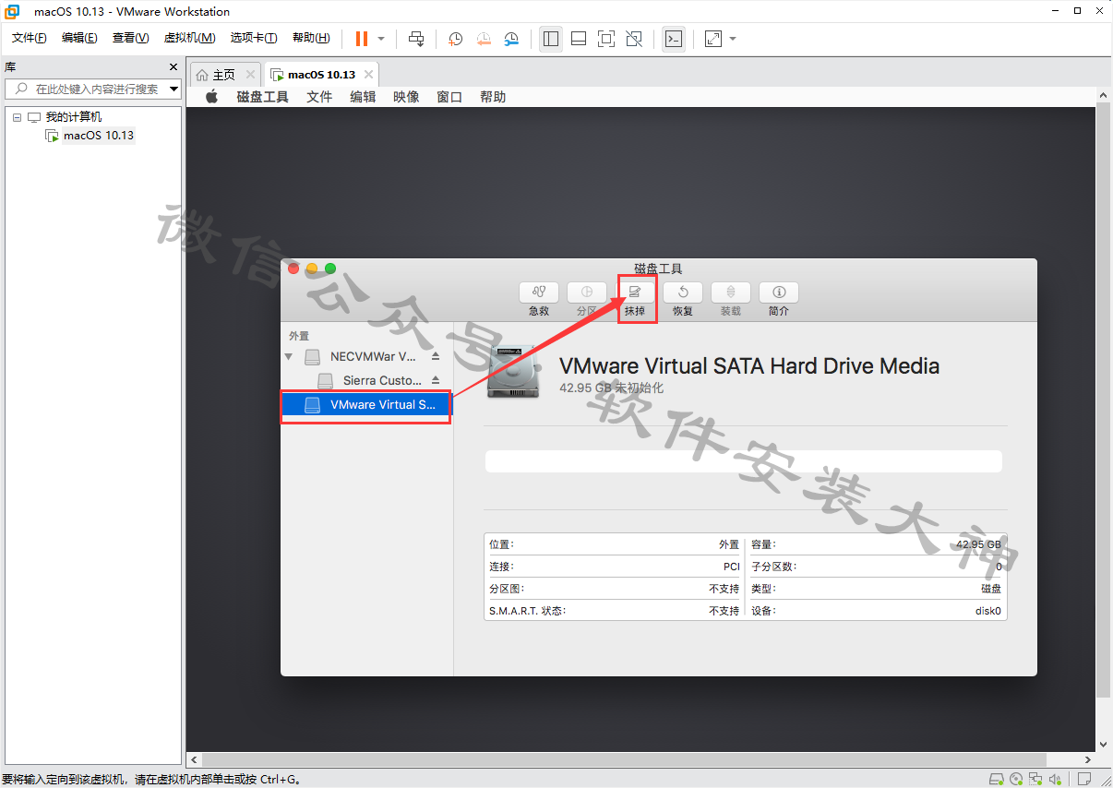The height and width of the screenshot is (788, 1113).
Task: Open the 磁盘工具 menu in macOS menu bar
Action: pos(263,97)
